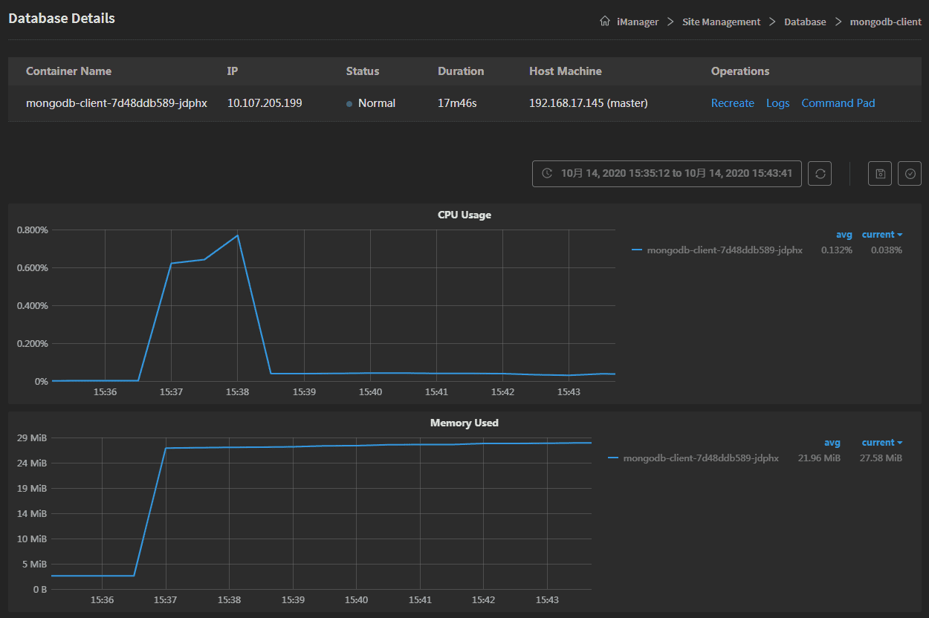929x618 pixels.
Task: Sort CPU Usage legend by avg
Action: coord(844,235)
